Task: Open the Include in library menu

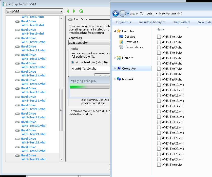Action: pyautogui.click(x=152, y=22)
